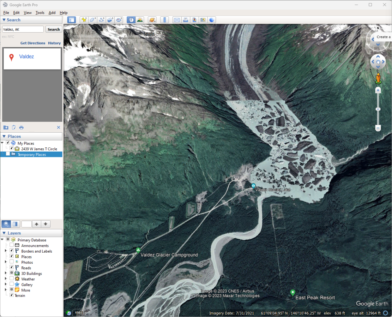Screen dimensions: 392x317
Task: Expand the More layer
Action: [6, 290]
